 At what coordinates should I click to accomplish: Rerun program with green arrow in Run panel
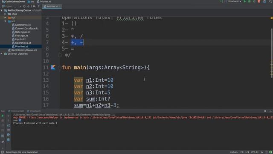click(3, 116)
